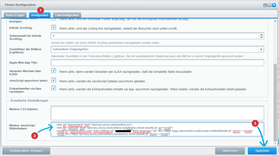This screenshot has width=279, height=156.
Task: Maximize the Theme Konfiguration dialog
Action: click(269, 5)
